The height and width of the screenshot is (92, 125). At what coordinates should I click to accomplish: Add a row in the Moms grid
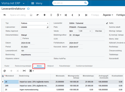(11, 71)
